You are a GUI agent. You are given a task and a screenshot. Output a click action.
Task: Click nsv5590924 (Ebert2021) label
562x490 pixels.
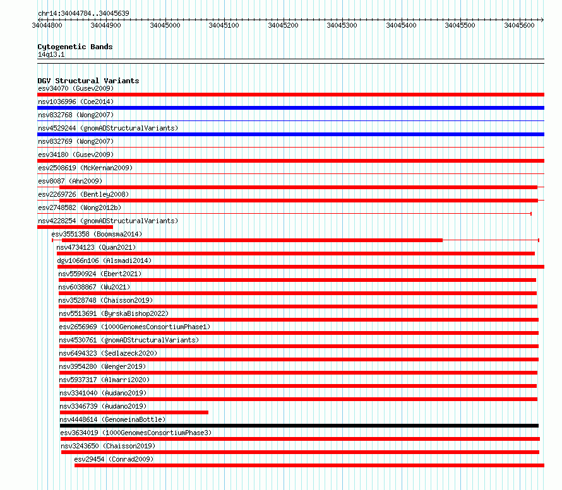pyautogui.click(x=100, y=274)
